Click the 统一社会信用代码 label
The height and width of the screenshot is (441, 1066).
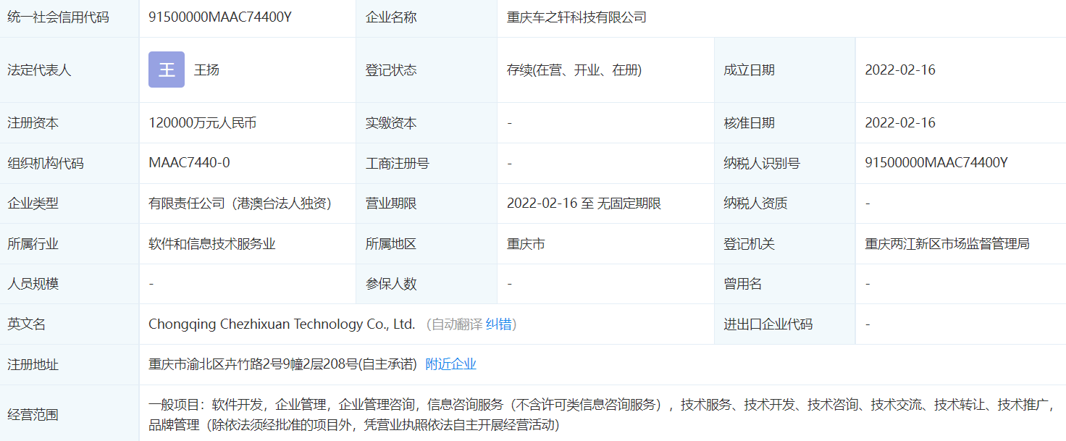coord(58,17)
